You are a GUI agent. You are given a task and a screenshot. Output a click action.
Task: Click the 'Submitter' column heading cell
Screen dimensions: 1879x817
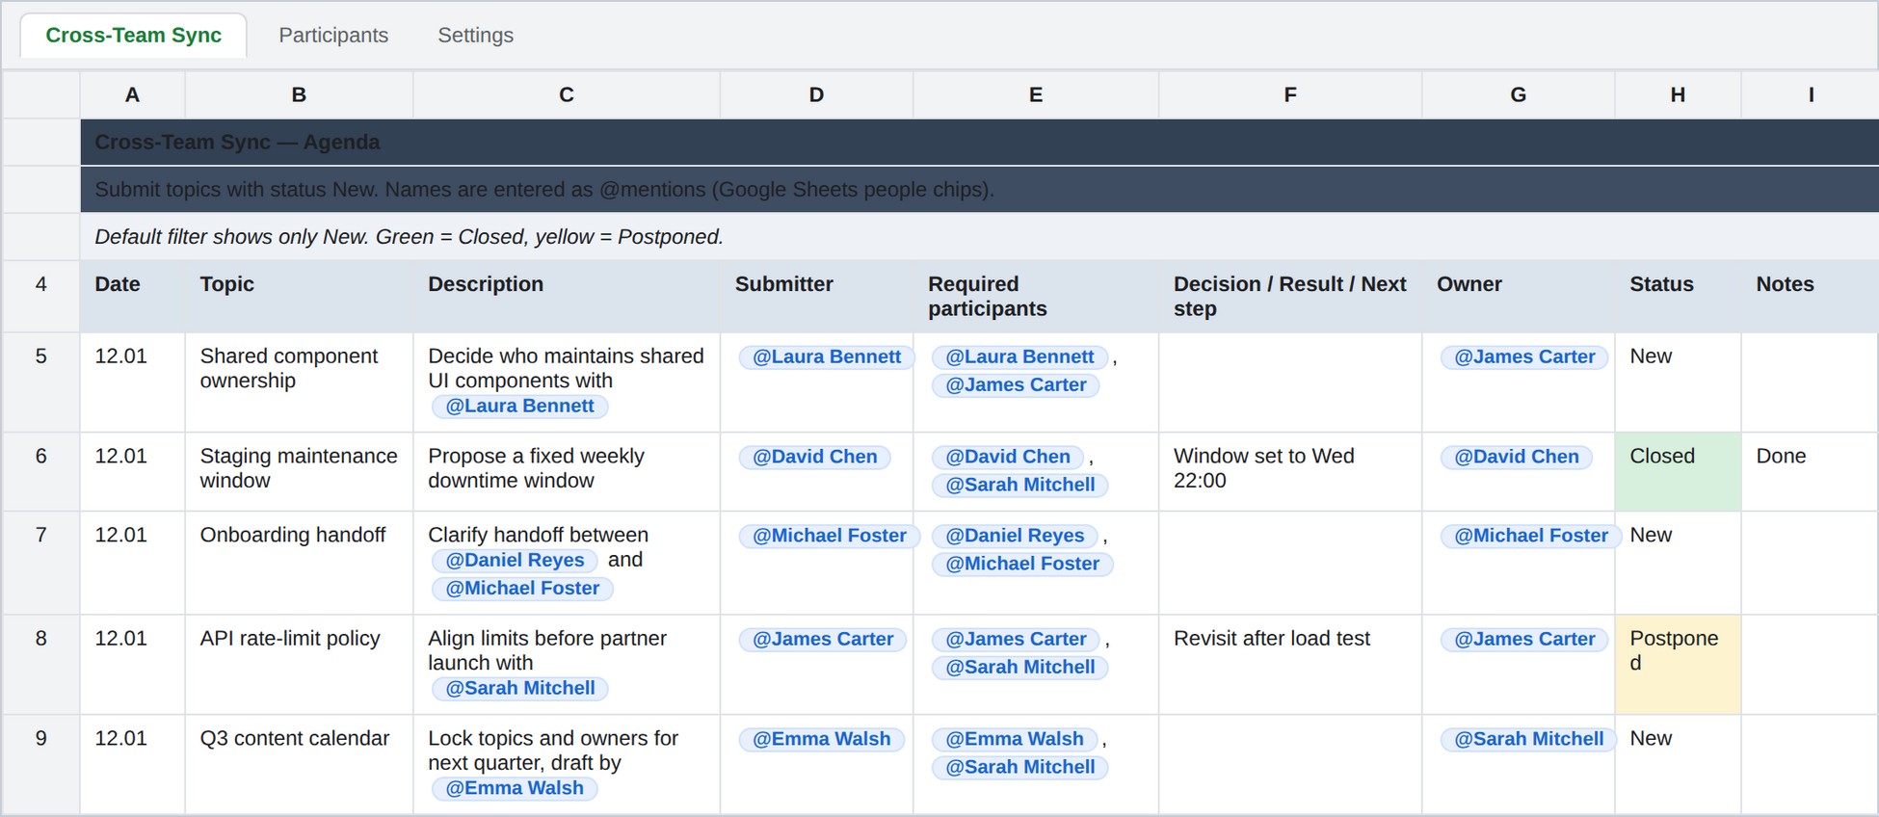[x=816, y=297]
